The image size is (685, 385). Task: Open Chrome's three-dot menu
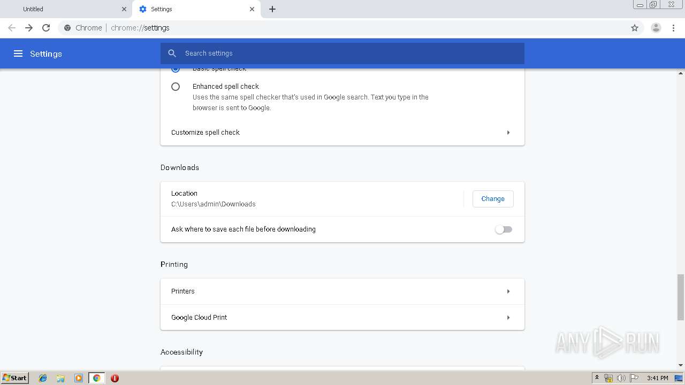674,28
